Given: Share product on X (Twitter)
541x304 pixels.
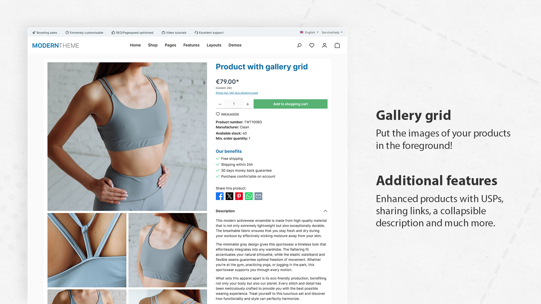Looking at the screenshot, I should coord(229,196).
